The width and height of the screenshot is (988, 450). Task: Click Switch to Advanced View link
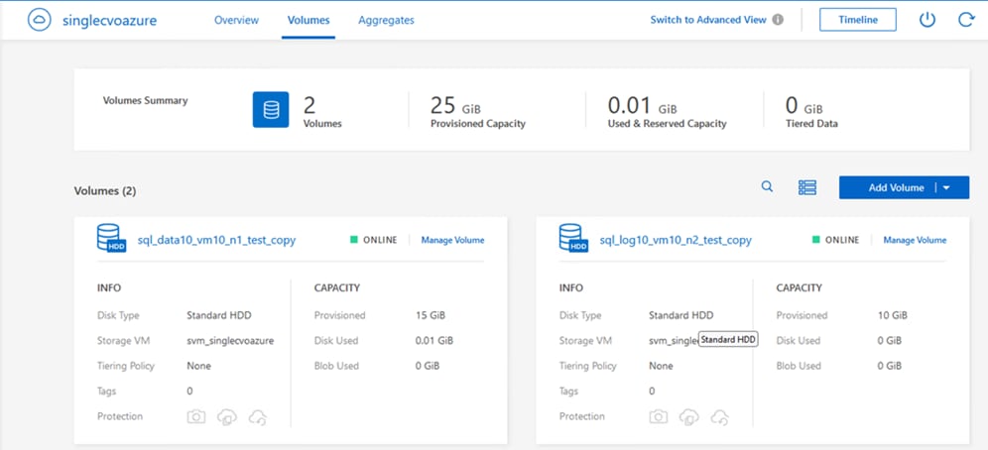[x=708, y=20]
